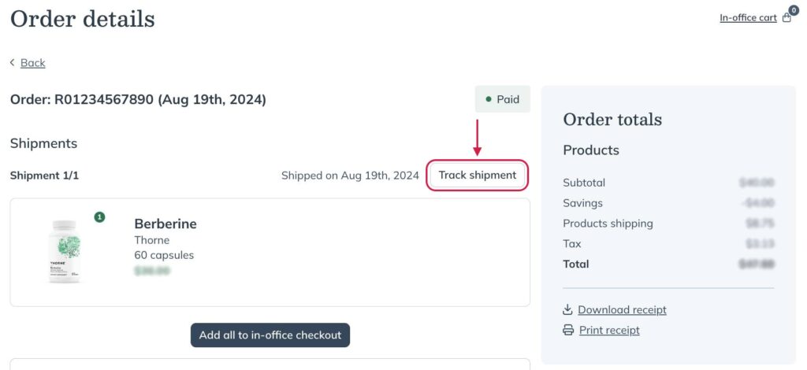The height and width of the screenshot is (370, 807).
Task: Click the green Paid status dot
Action: pos(489,99)
